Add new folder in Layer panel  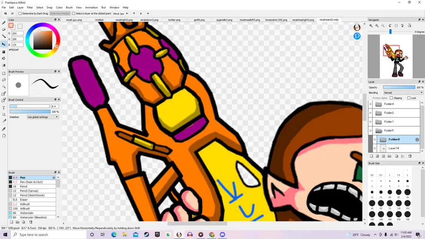pos(390,156)
